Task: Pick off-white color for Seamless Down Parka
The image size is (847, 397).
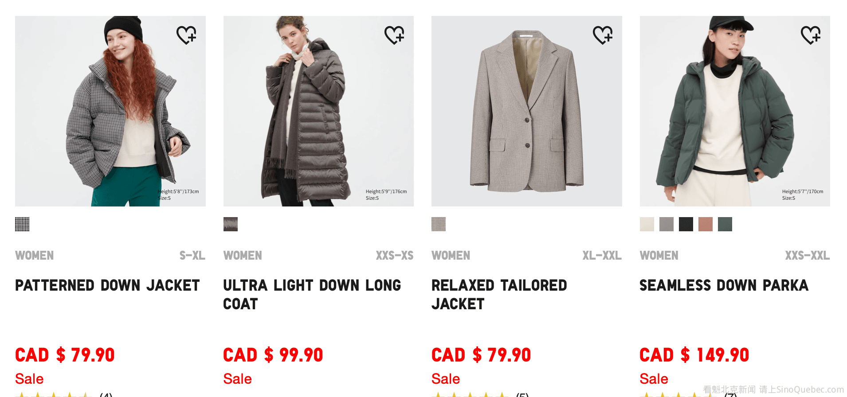Action: pos(647,224)
